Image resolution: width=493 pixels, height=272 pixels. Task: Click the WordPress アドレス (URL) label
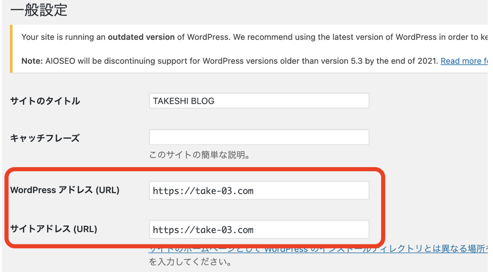(x=65, y=190)
